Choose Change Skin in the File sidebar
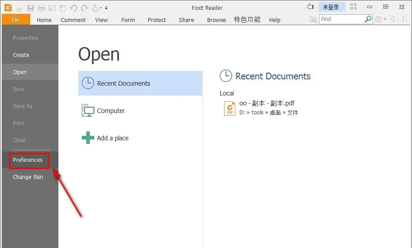The height and width of the screenshot is (248, 412). (30, 177)
